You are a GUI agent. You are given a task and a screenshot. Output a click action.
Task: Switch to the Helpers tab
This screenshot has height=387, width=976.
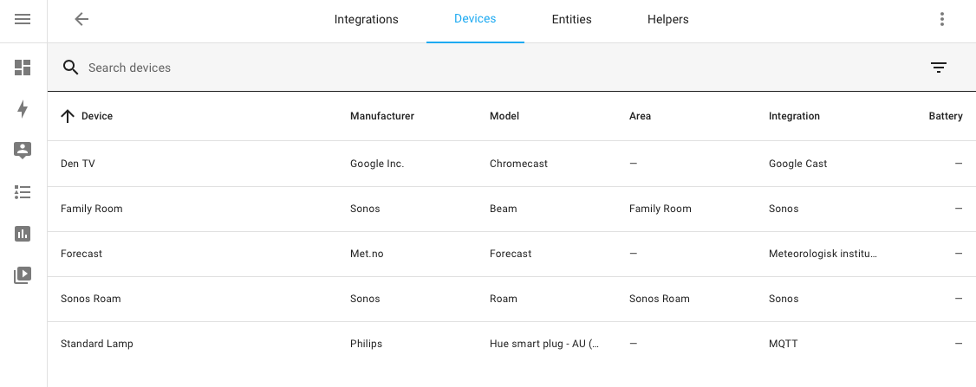pos(667,19)
